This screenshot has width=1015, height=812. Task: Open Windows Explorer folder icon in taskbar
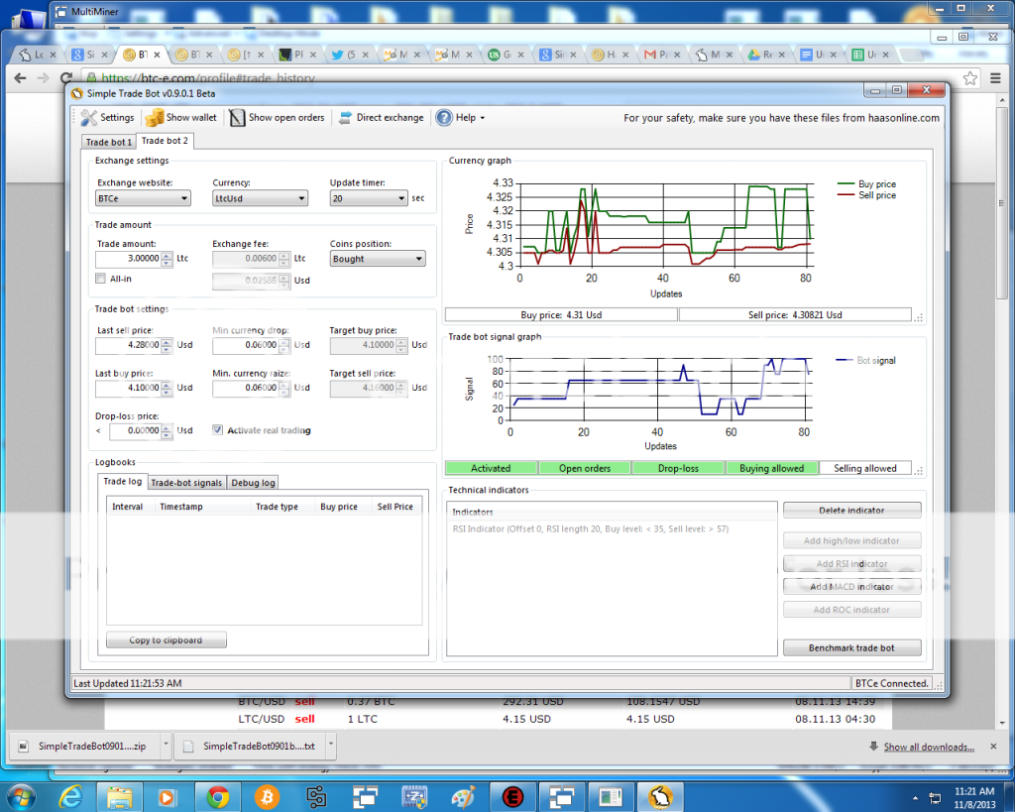pos(120,796)
